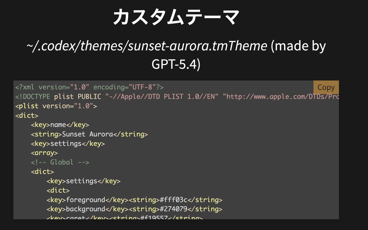The image size is (368, 230).
Task: Click the Sunset Aurora string line
Action: tap(89, 134)
